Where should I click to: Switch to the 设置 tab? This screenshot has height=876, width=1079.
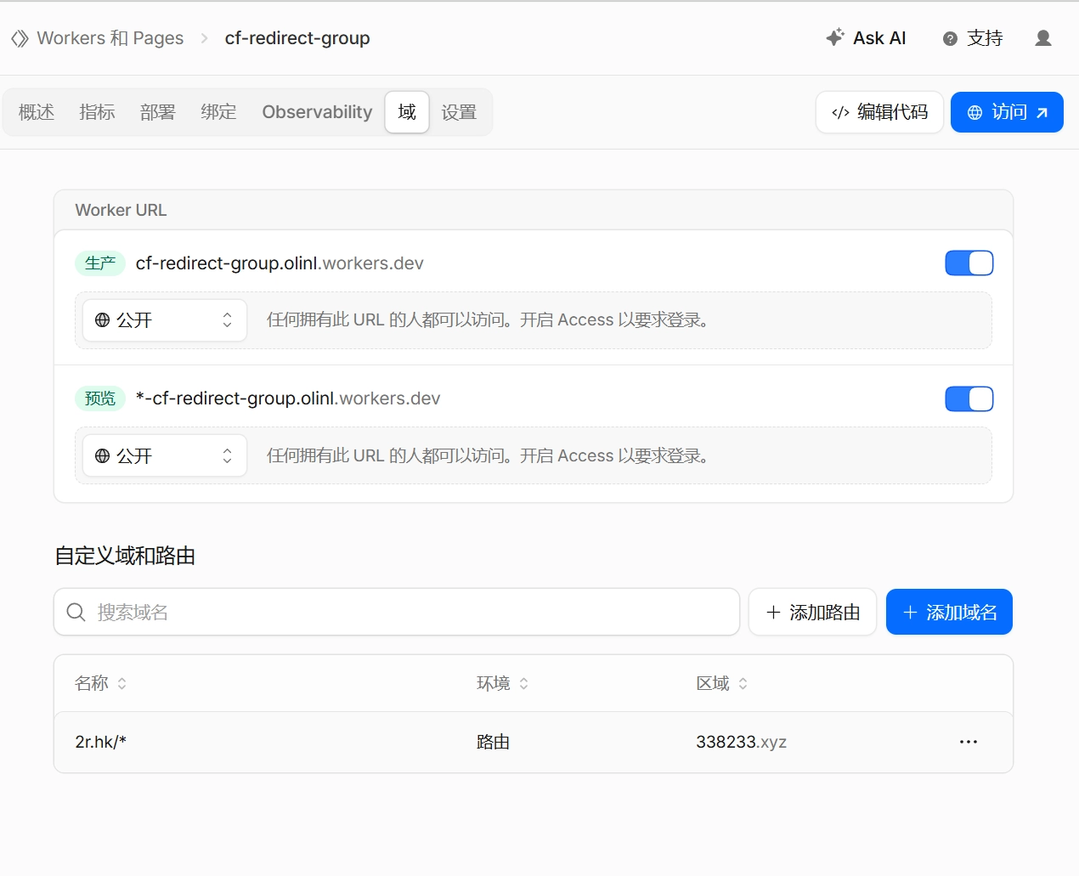coord(459,112)
